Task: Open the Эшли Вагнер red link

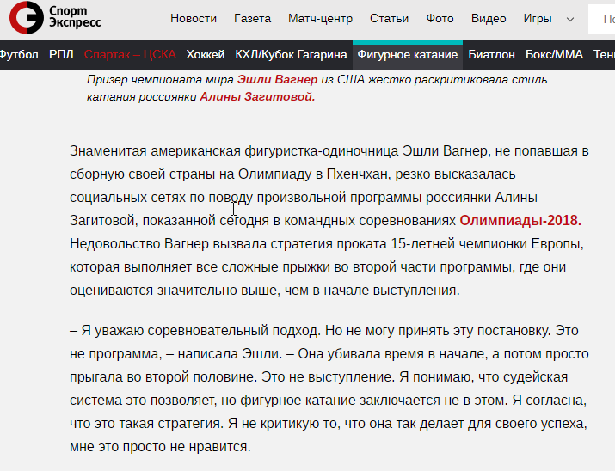Action: [x=277, y=80]
